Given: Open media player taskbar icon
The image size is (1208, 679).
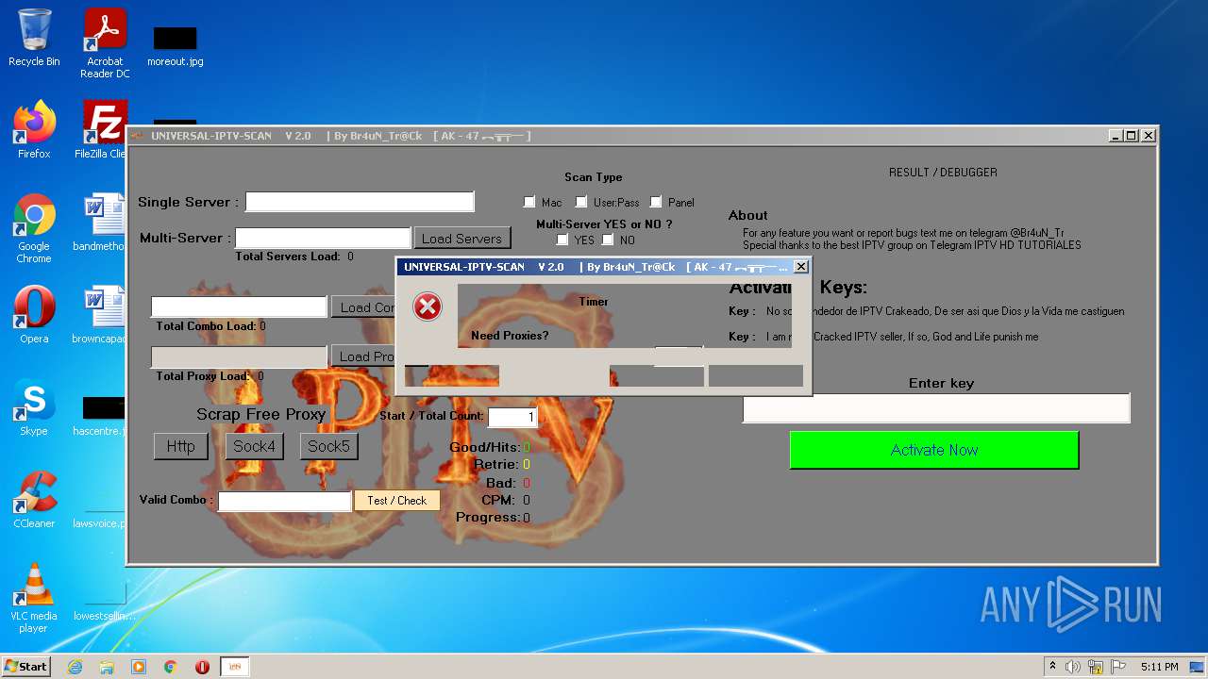Looking at the screenshot, I should click(x=139, y=667).
